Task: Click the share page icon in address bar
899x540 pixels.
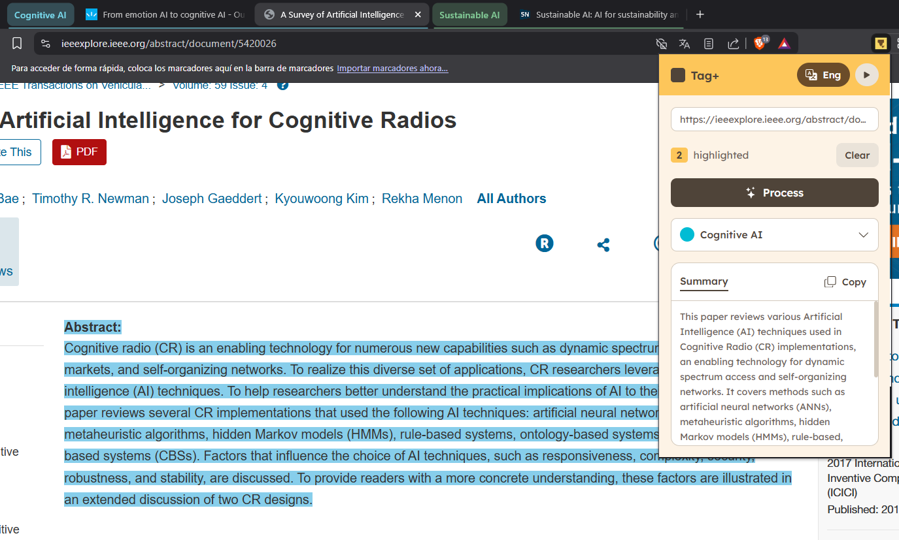Action: pyautogui.click(x=733, y=44)
